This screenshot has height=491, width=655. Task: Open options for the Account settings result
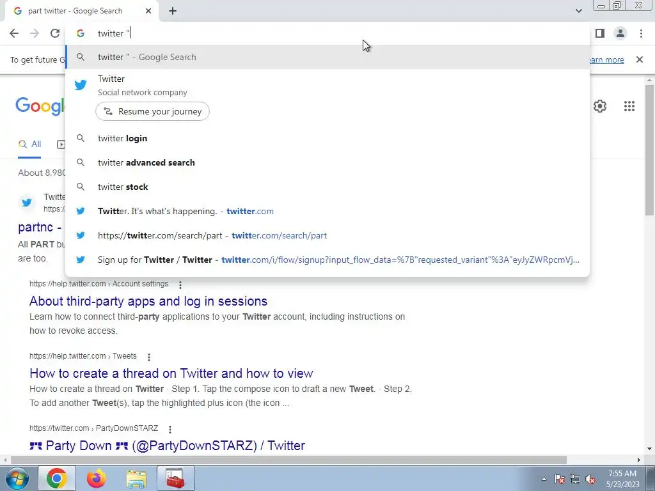[x=180, y=284]
